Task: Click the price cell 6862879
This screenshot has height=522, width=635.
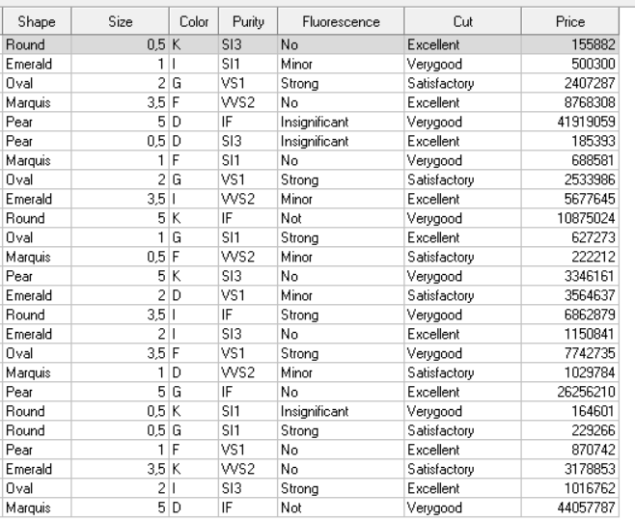Action: click(x=570, y=315)
